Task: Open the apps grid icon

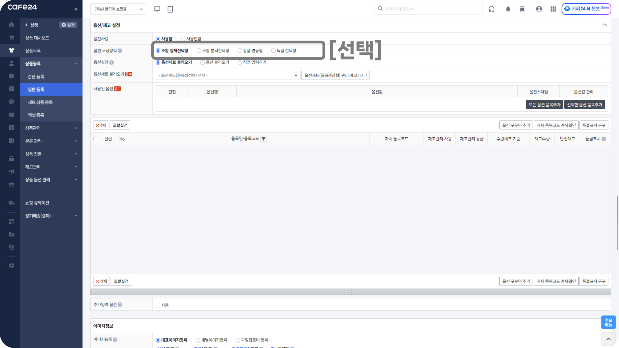Action: (553, 9)
